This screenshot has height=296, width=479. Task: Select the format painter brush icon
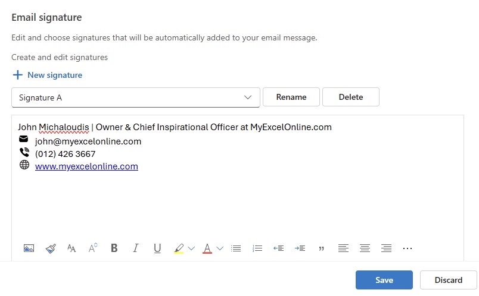51,248
